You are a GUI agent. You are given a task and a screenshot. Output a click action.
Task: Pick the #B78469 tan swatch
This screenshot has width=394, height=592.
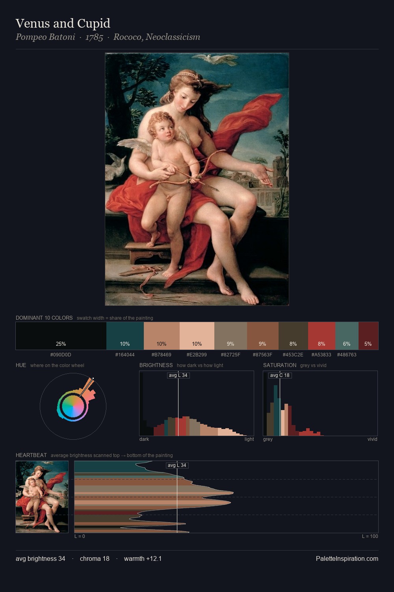tap(162, 336)
